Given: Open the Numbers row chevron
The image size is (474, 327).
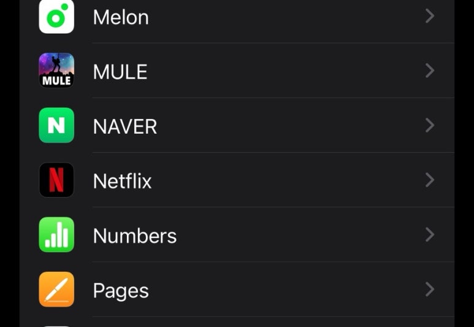Looking at the screenshot, I should click(x=430, y=234).
